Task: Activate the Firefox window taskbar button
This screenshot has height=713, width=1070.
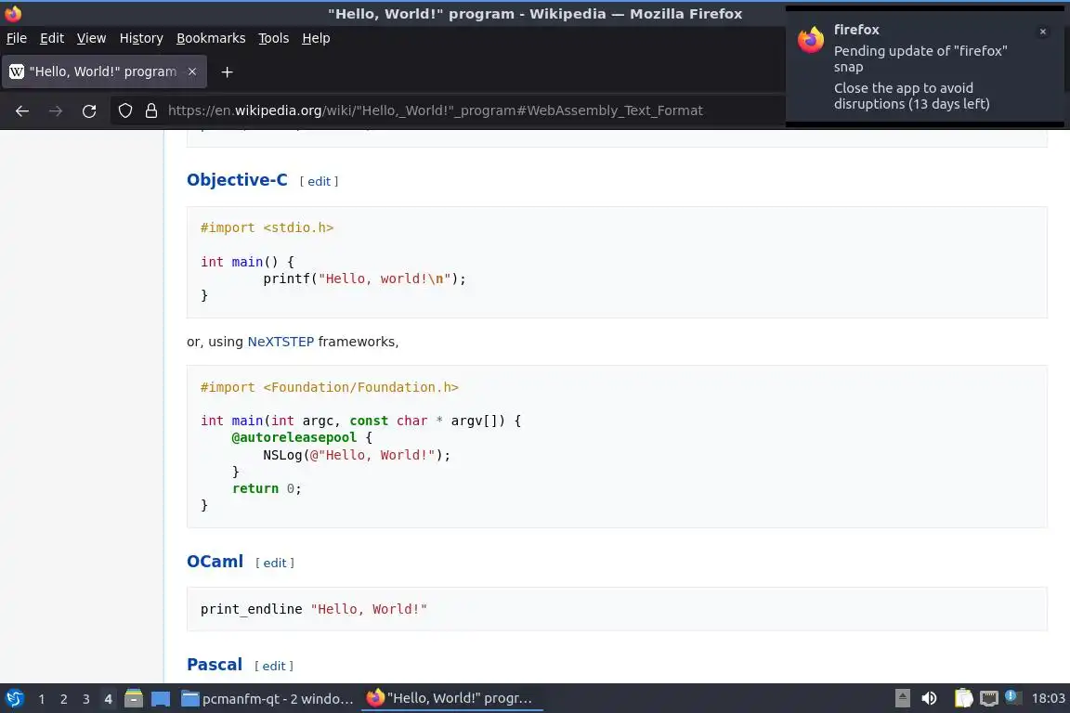Action: click(x=450, y=699)
